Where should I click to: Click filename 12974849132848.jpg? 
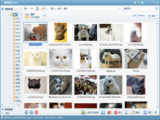click(86, 71)
